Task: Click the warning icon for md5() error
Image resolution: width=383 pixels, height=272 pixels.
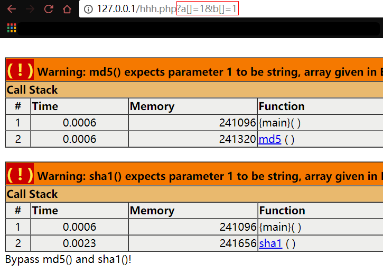Action: pyautogui.click(x=20, y=70)
